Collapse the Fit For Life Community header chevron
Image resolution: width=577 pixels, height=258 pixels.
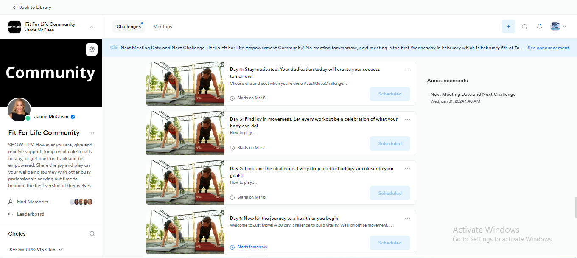coord(92,27)
